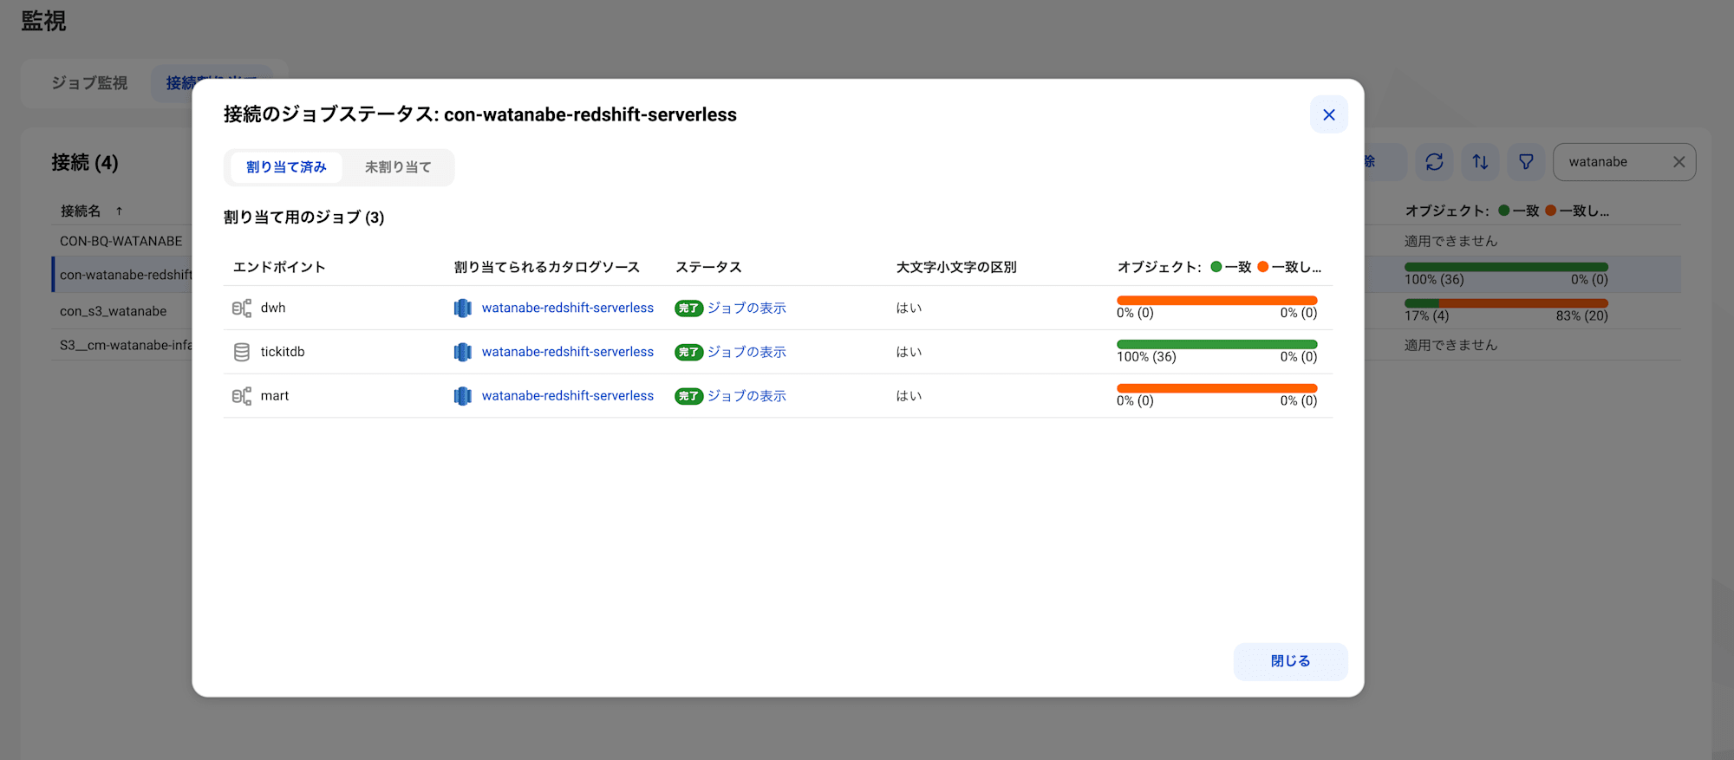Viewport: 1734px width, 760px height.
Task: Click the dwh endpoint name
Action: (273, 308)
